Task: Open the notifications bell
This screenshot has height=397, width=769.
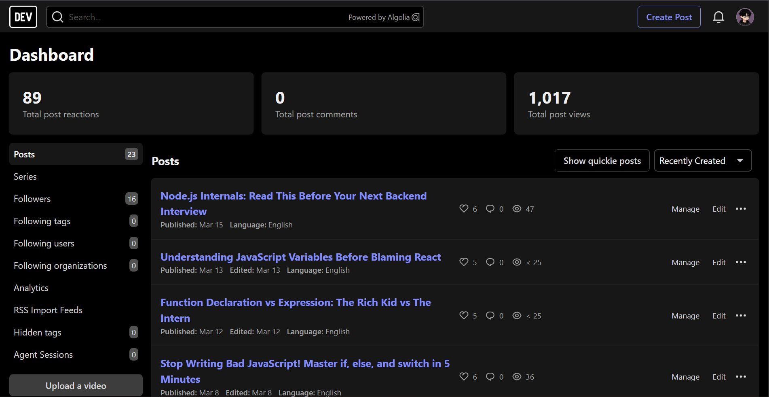Action: (x=718, y=17)
